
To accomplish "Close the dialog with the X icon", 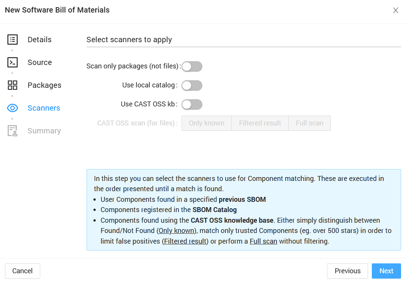I will tap(396, 10).
